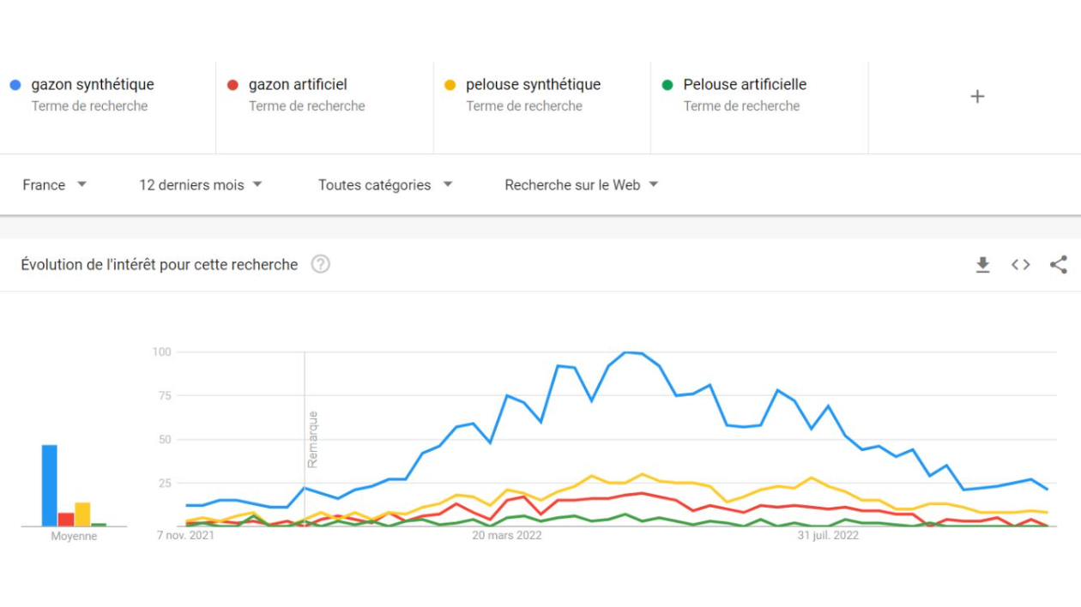
Task: Add a new comparison term with plus
Action: pyautogui.click(x=977, y=96)
